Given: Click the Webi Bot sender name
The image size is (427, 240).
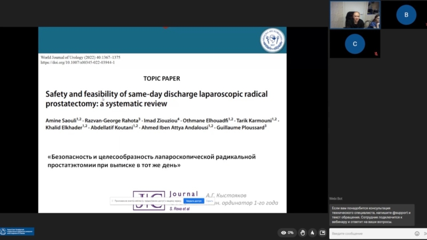Looking at the screenshot, I should (x=336, y=199).
